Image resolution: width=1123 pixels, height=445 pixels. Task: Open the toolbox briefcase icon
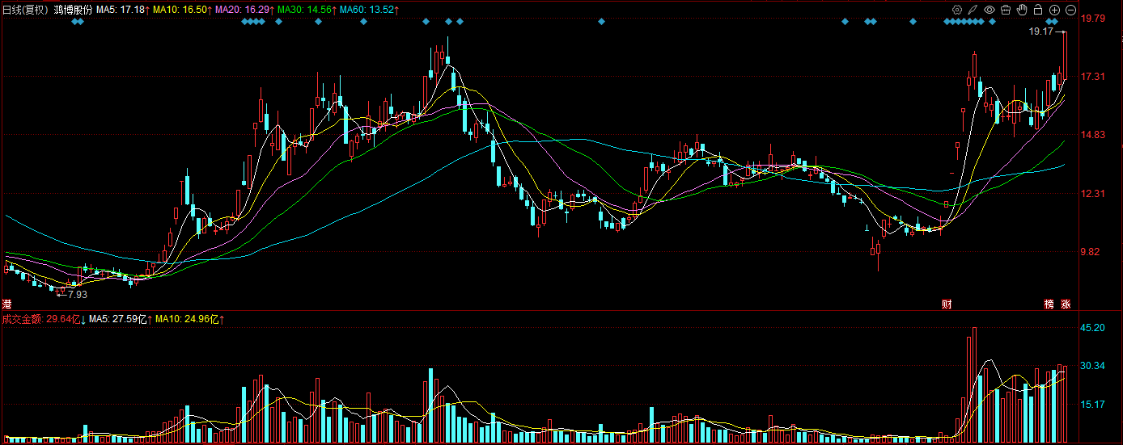click(1006, 10)
